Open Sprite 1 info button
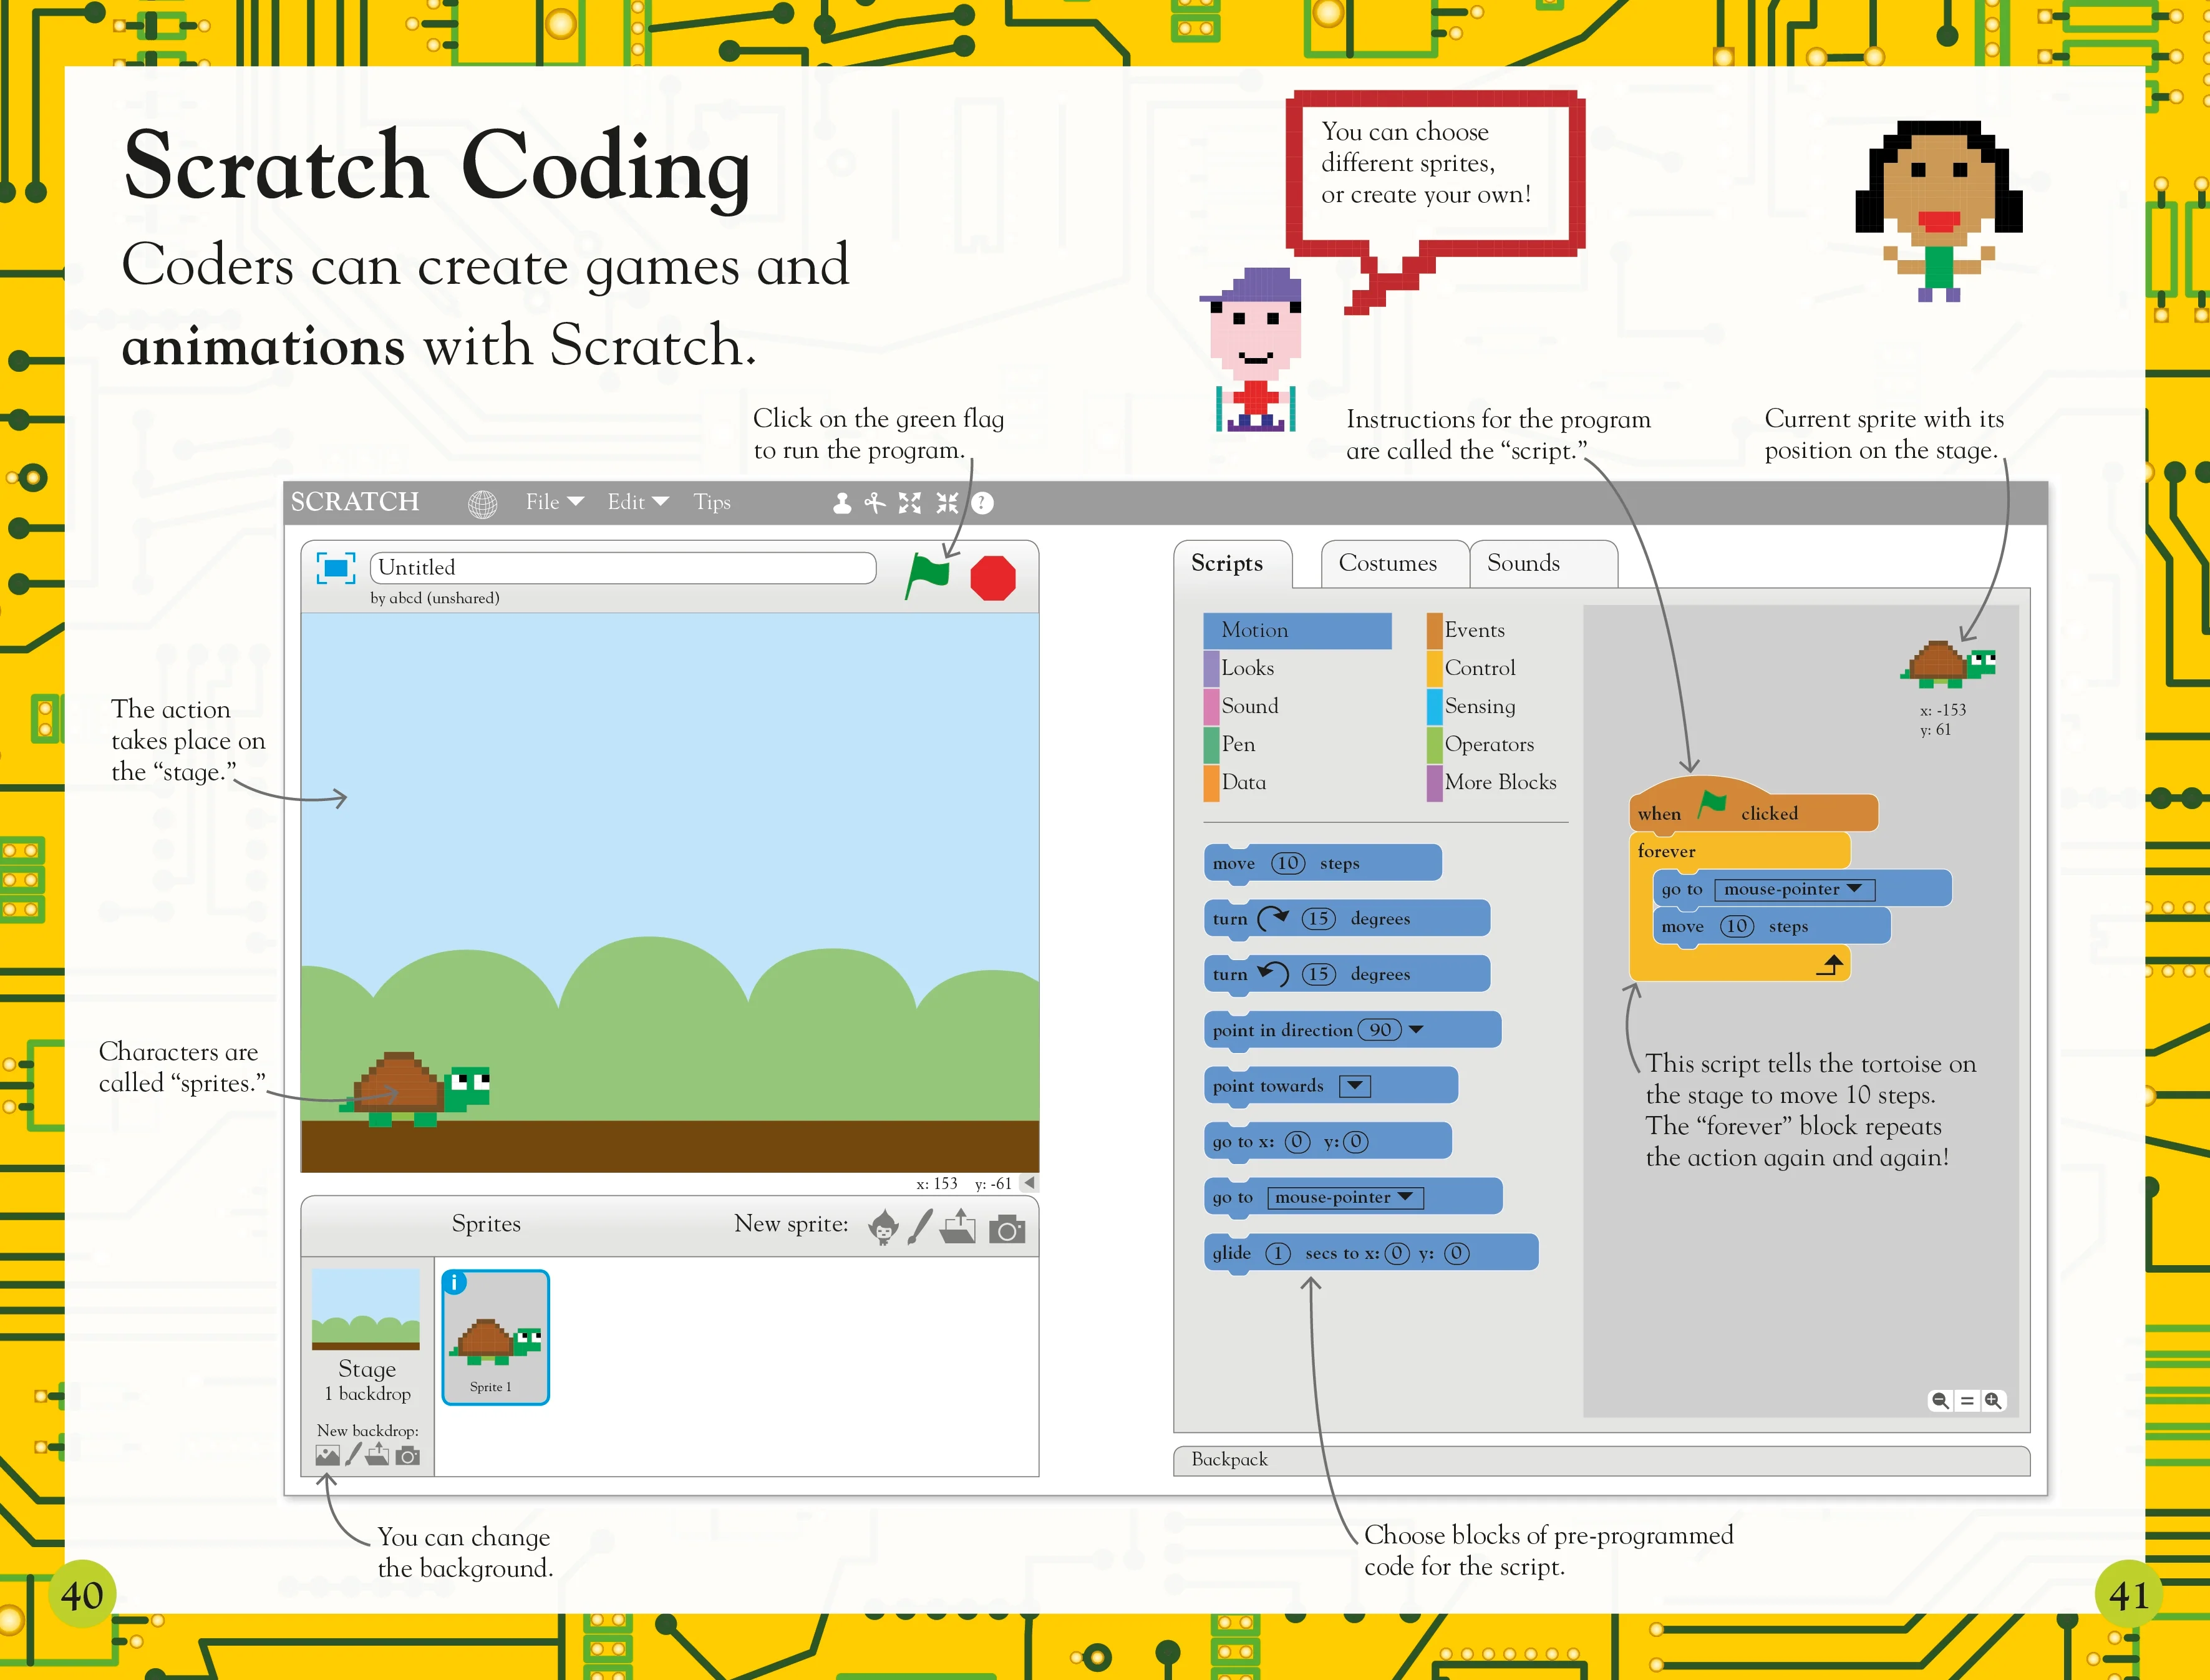This screenshot has height=1680, width=2210. coord(454,1283)
